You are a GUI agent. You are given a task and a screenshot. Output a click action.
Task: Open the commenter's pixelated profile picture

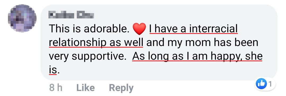pos(22,18)
